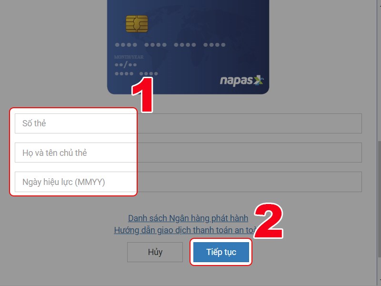Click the cardholder name dots on the card

point(136,73)
